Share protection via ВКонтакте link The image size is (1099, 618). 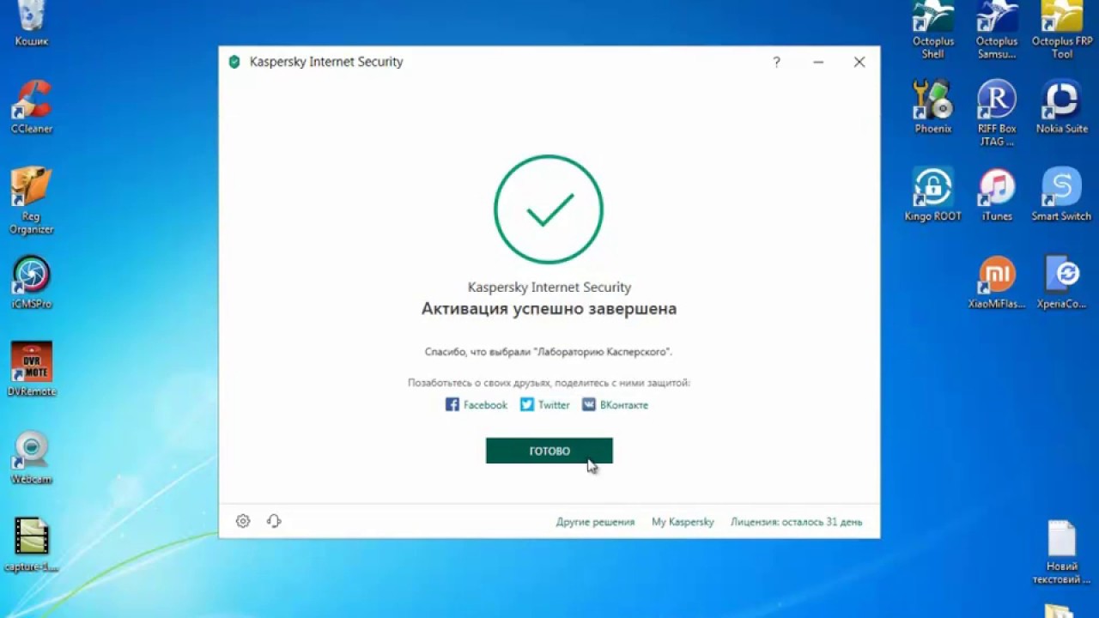pyautogui.click(x=615, y=405)
